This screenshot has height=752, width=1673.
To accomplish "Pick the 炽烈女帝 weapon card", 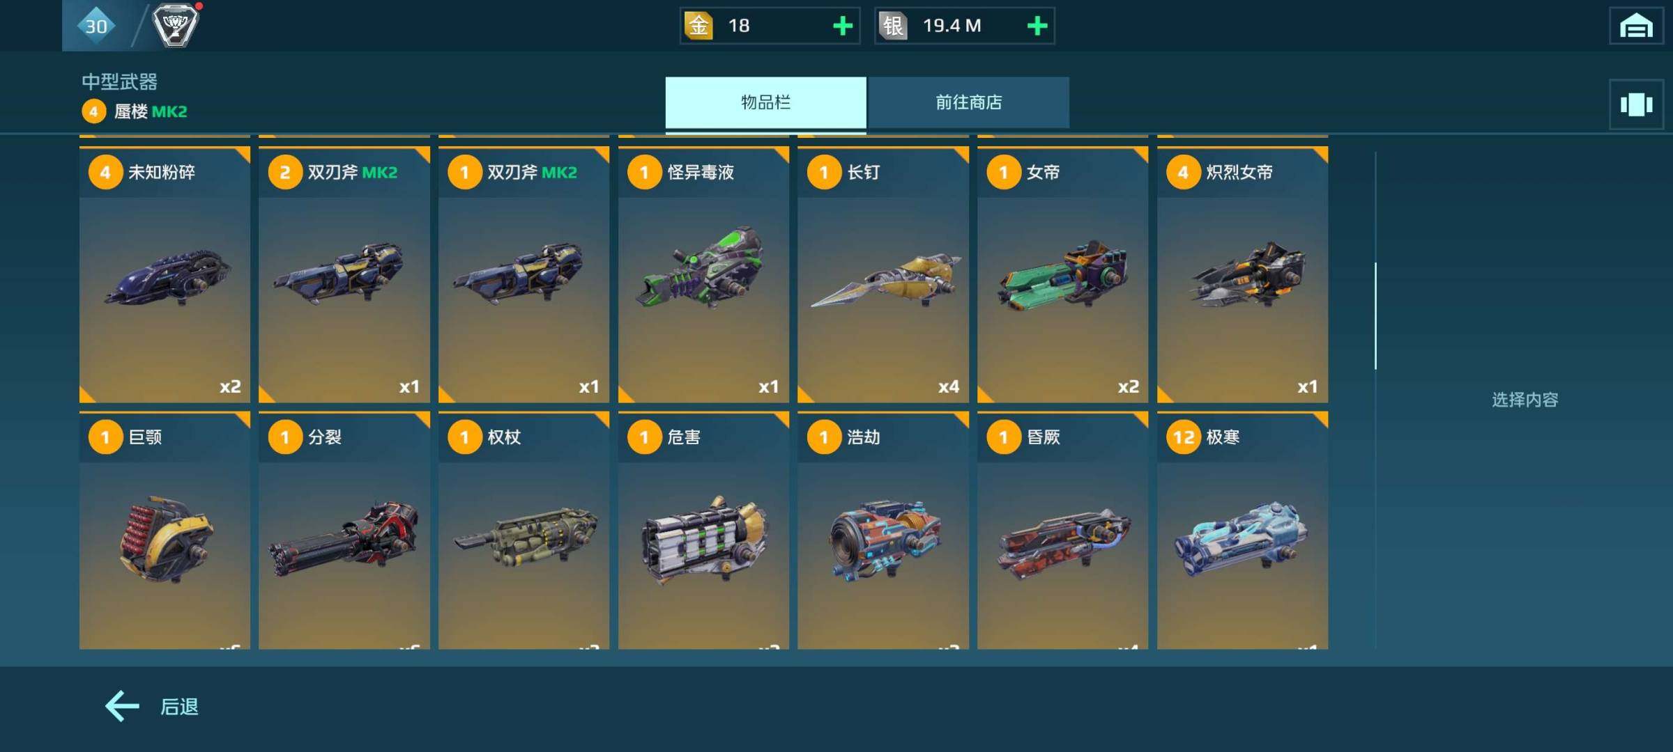I will coord(1242,274).
